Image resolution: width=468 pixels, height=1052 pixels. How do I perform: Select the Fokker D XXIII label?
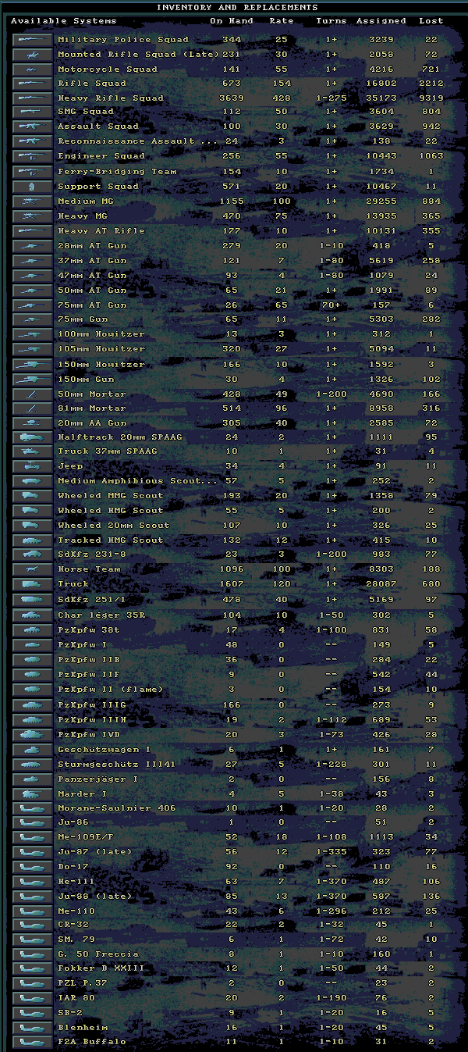coord(101,968)
